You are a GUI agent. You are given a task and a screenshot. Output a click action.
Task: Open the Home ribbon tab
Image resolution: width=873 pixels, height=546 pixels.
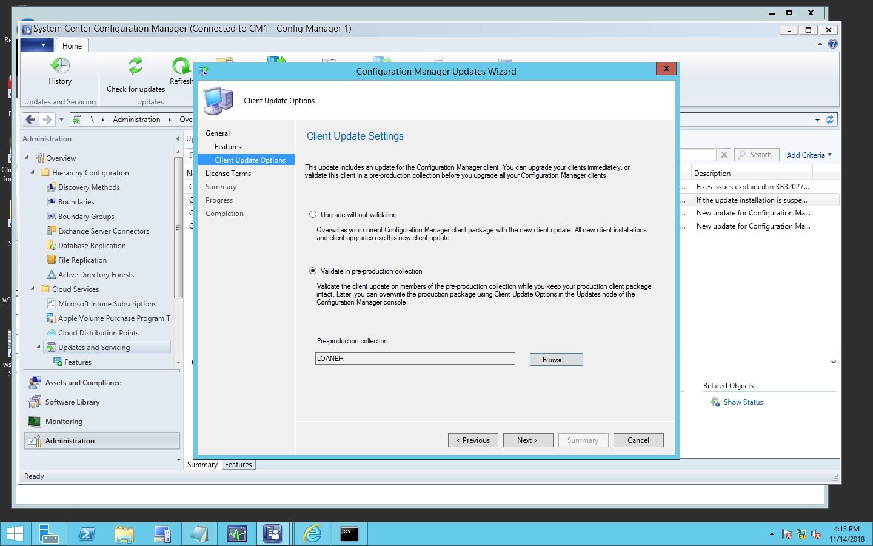(72, 45)
